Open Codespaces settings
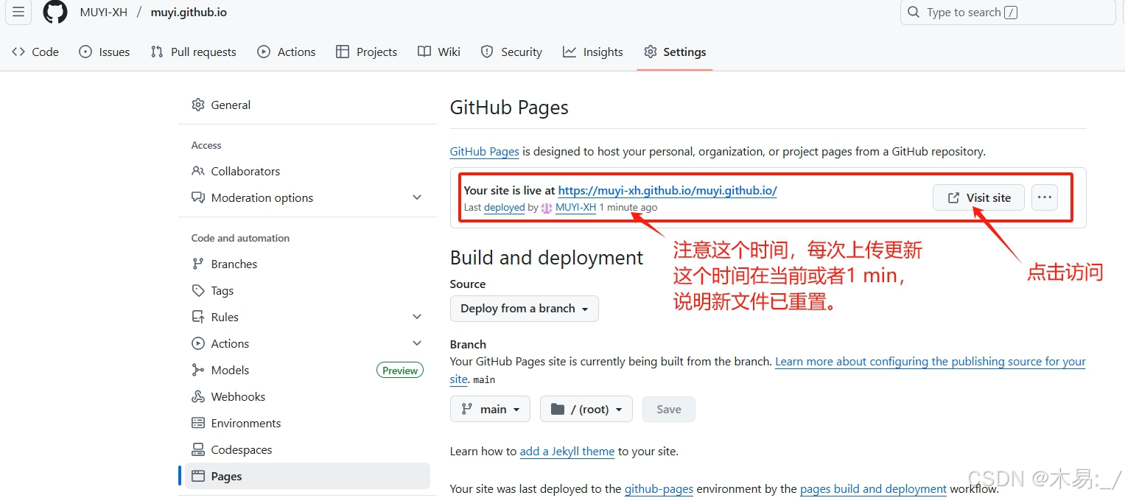 point(307,449)
